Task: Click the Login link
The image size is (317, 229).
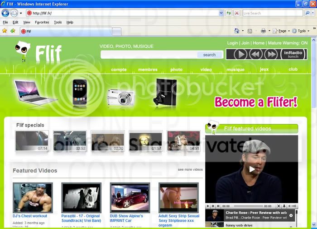Action: coord(232,43)
